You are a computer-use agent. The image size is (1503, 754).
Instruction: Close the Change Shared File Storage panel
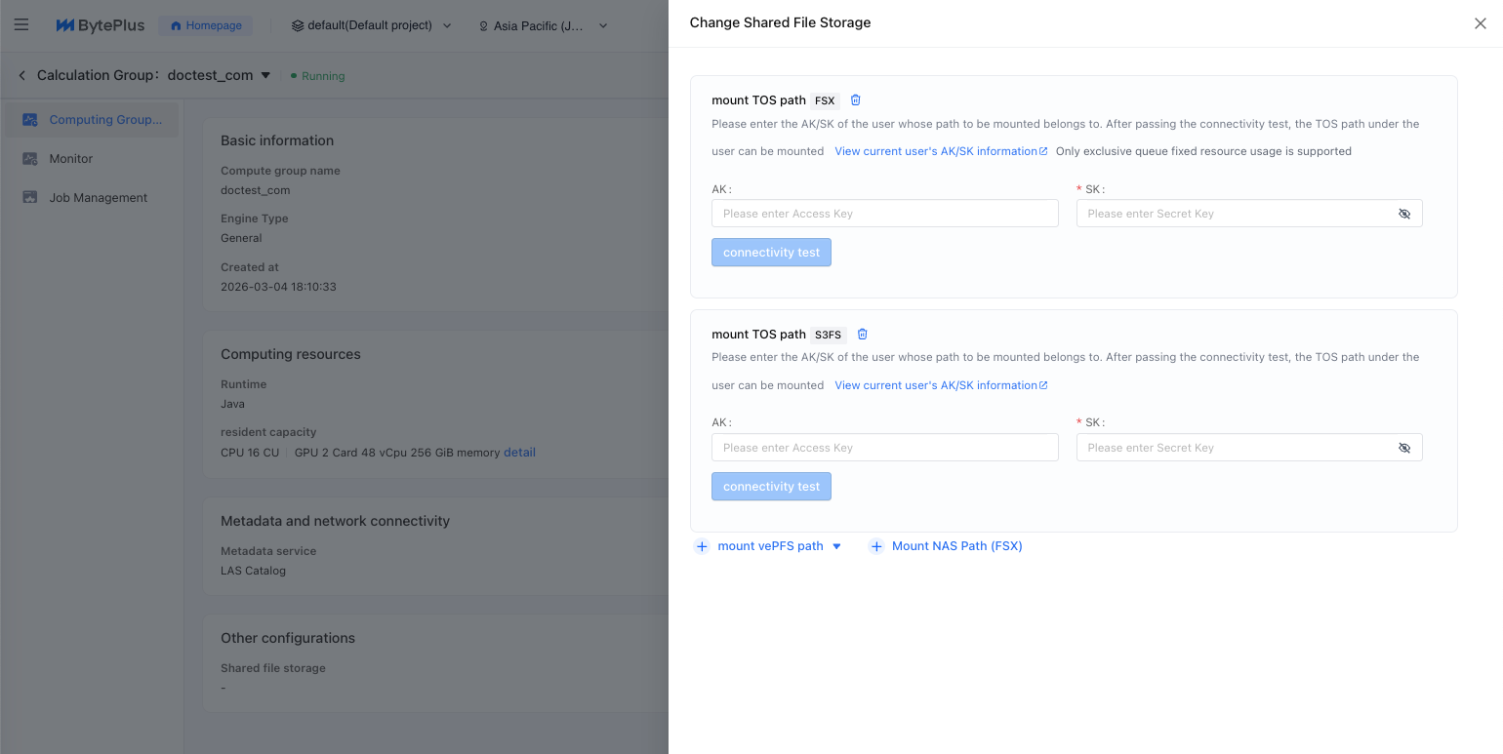coord(1480,23)
